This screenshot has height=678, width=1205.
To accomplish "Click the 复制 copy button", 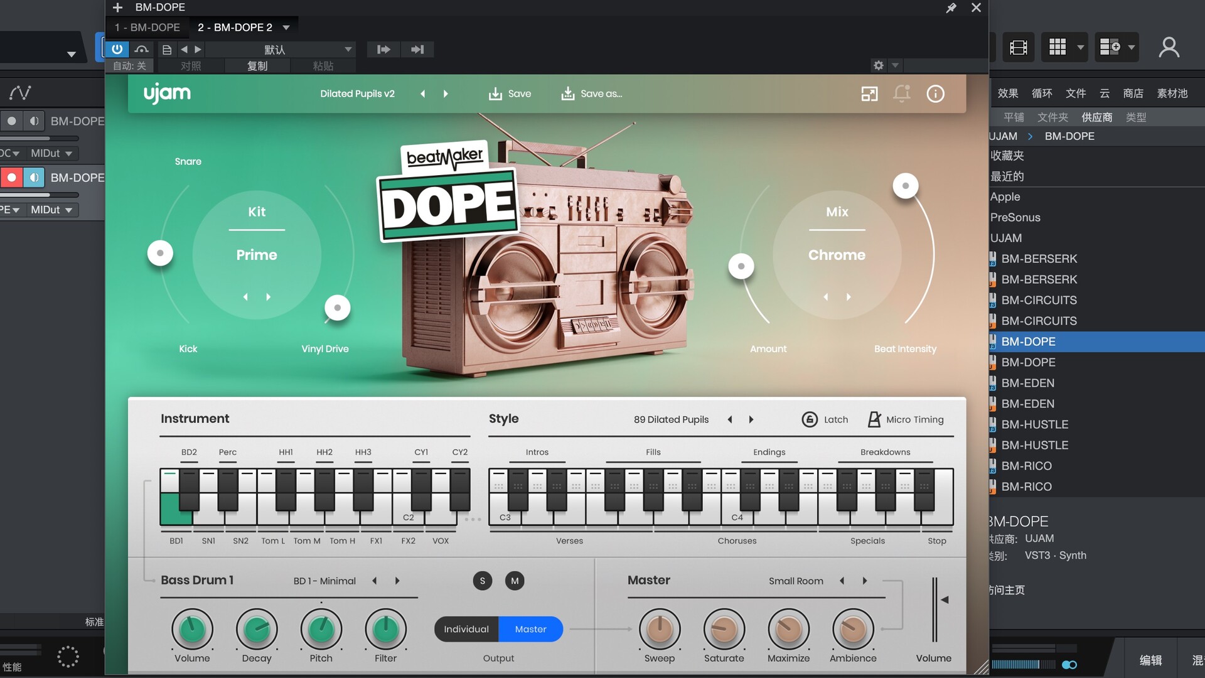I will click(257, 66).
